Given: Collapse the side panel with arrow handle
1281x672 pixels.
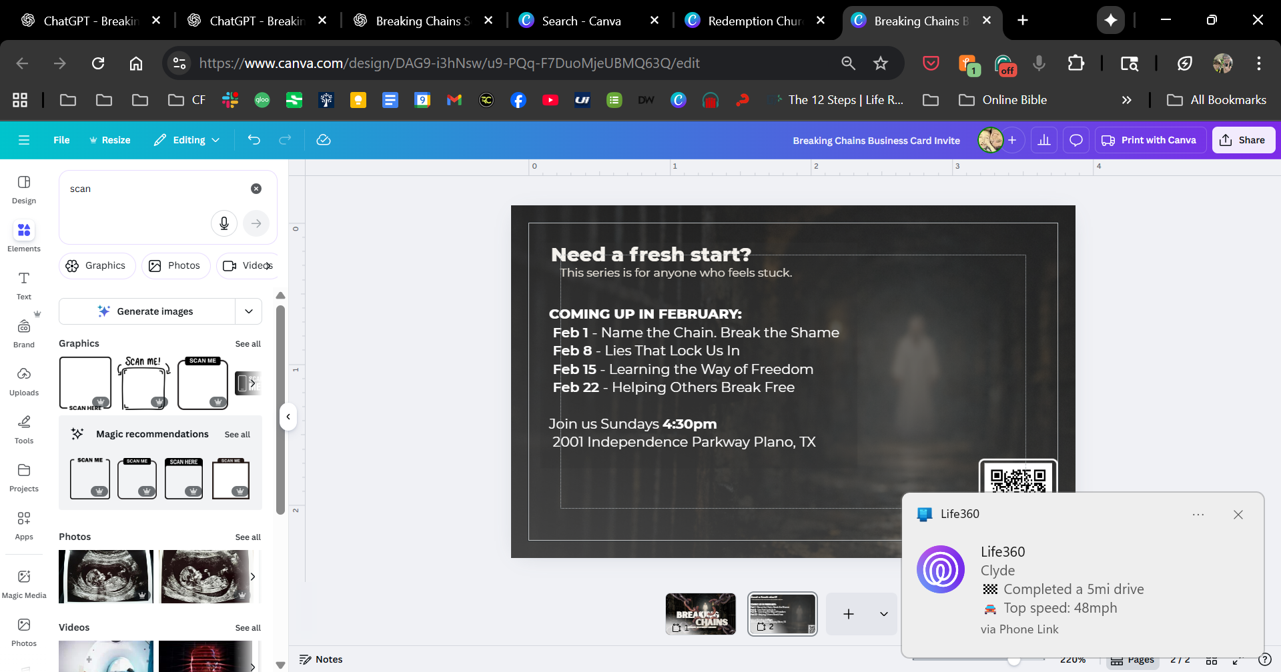Looking at the screenshot, I should click(x=288, y=417).
